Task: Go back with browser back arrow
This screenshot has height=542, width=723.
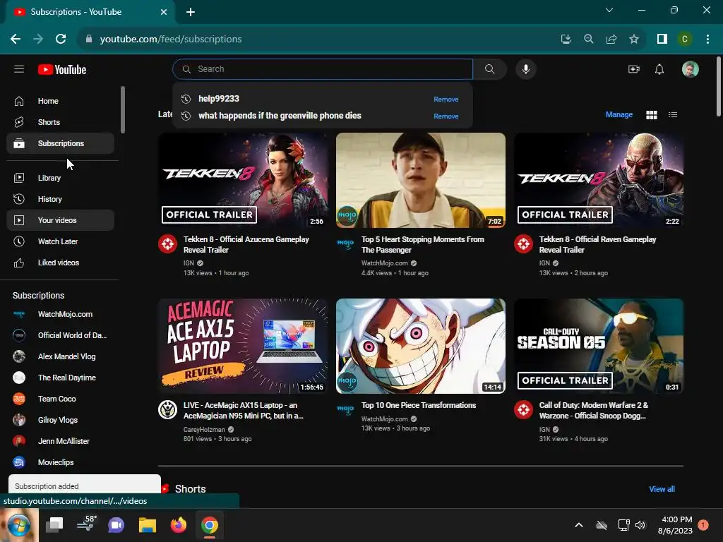Action: tap(16, 40)
